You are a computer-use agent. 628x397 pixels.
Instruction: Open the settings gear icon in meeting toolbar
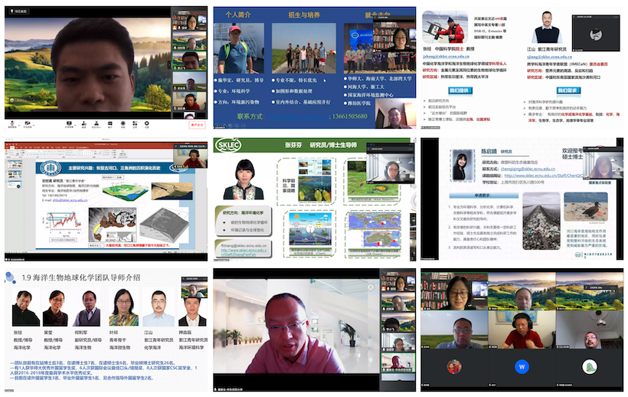[x=146, y=123]
